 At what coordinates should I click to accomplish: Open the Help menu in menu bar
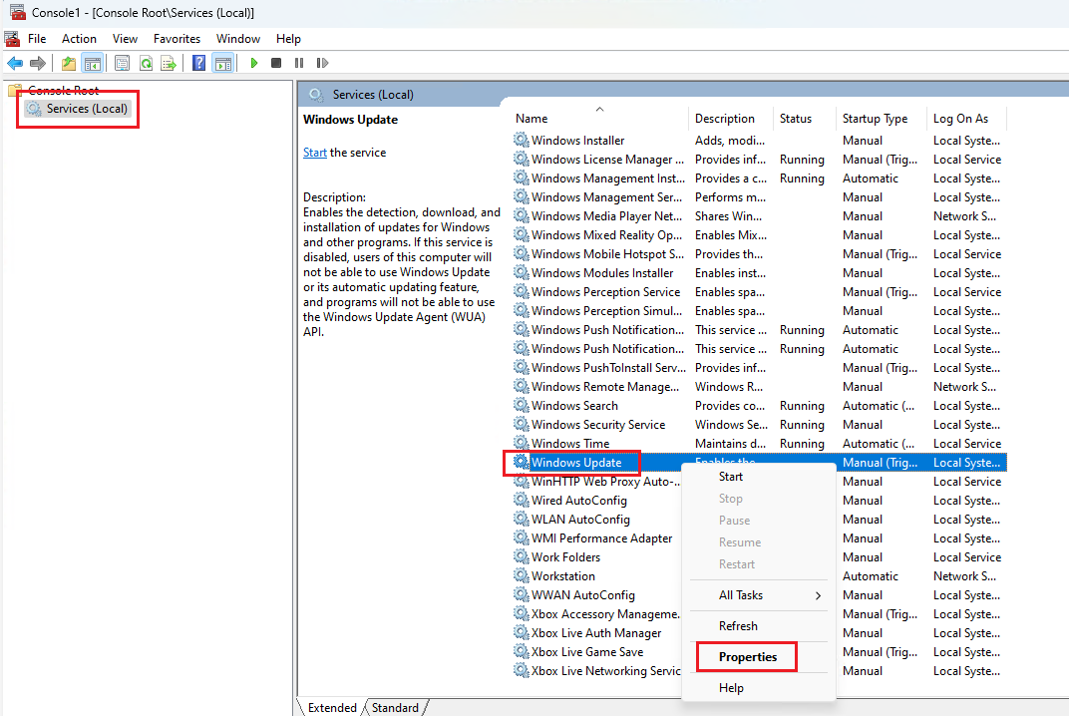[288, 39]
